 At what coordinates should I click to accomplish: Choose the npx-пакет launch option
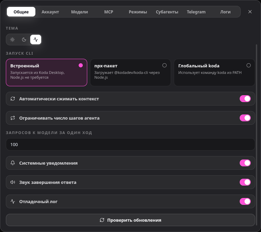[x=130, y=73]
